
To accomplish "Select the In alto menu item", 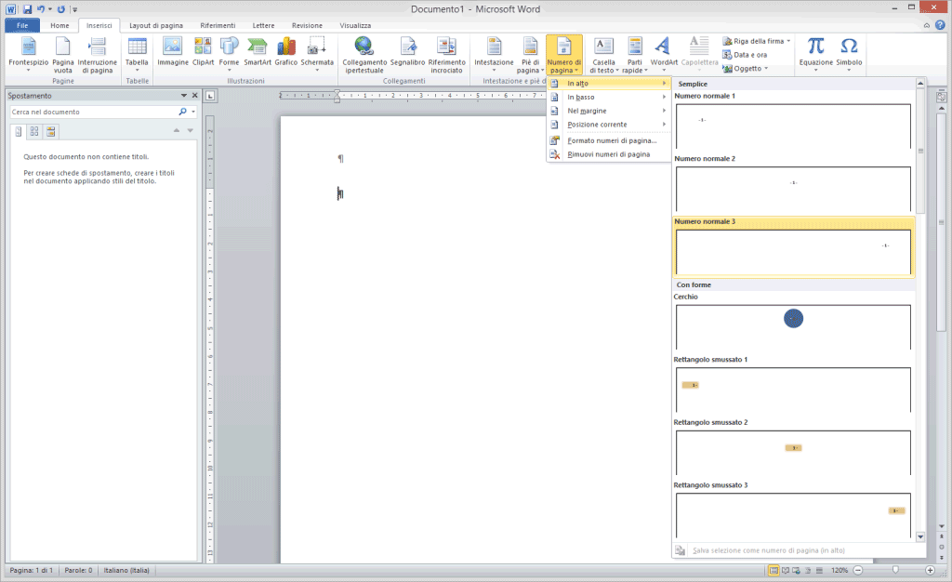I will coord(608,83).
